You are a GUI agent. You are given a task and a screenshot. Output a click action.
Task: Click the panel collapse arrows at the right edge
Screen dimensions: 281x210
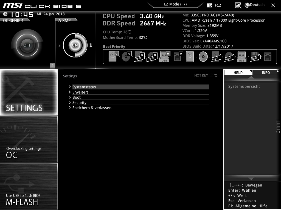(278, 132)
